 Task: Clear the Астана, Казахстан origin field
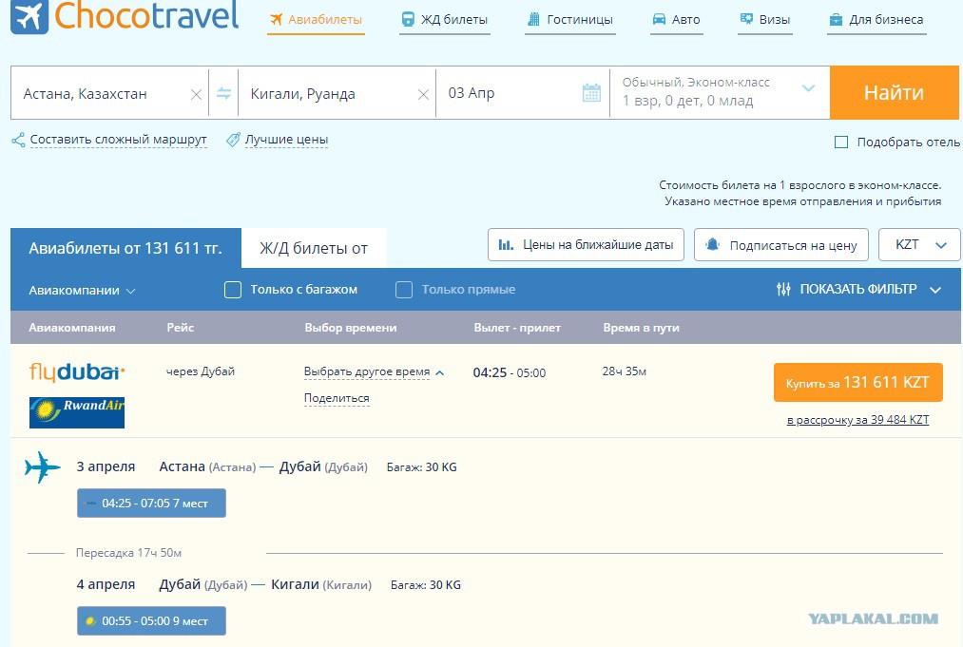click(x=196, y=95)
